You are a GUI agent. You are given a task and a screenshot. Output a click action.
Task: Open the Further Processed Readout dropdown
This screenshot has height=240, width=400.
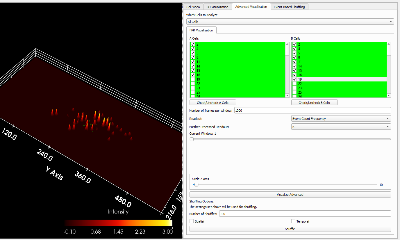tap(341, 127)
